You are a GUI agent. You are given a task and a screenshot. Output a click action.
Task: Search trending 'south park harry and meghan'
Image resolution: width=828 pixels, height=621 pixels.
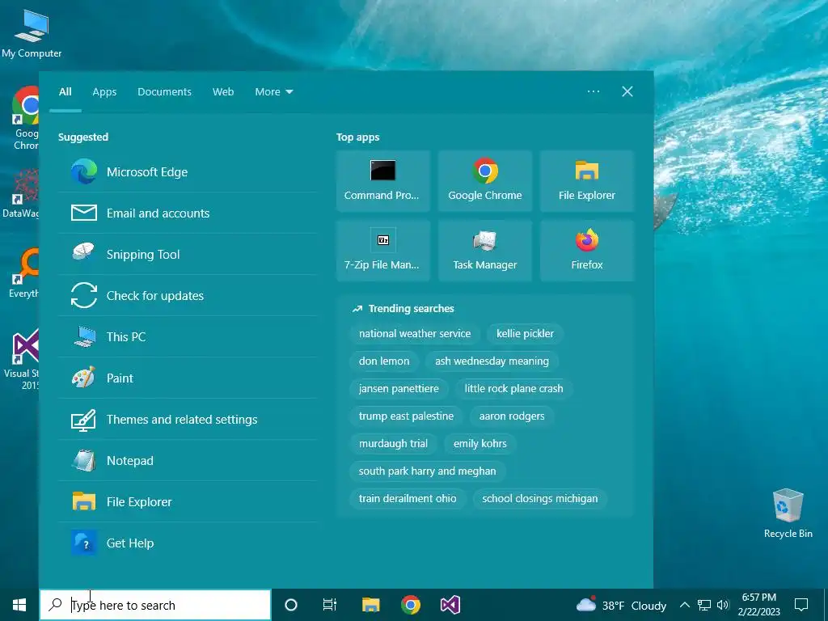coord(427,471)
